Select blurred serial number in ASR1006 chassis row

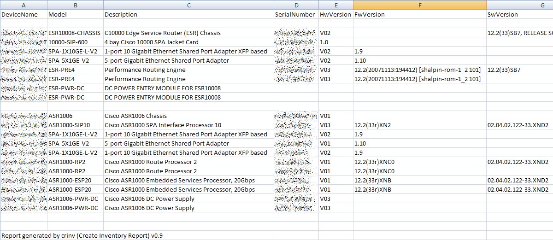click(296, 116)
